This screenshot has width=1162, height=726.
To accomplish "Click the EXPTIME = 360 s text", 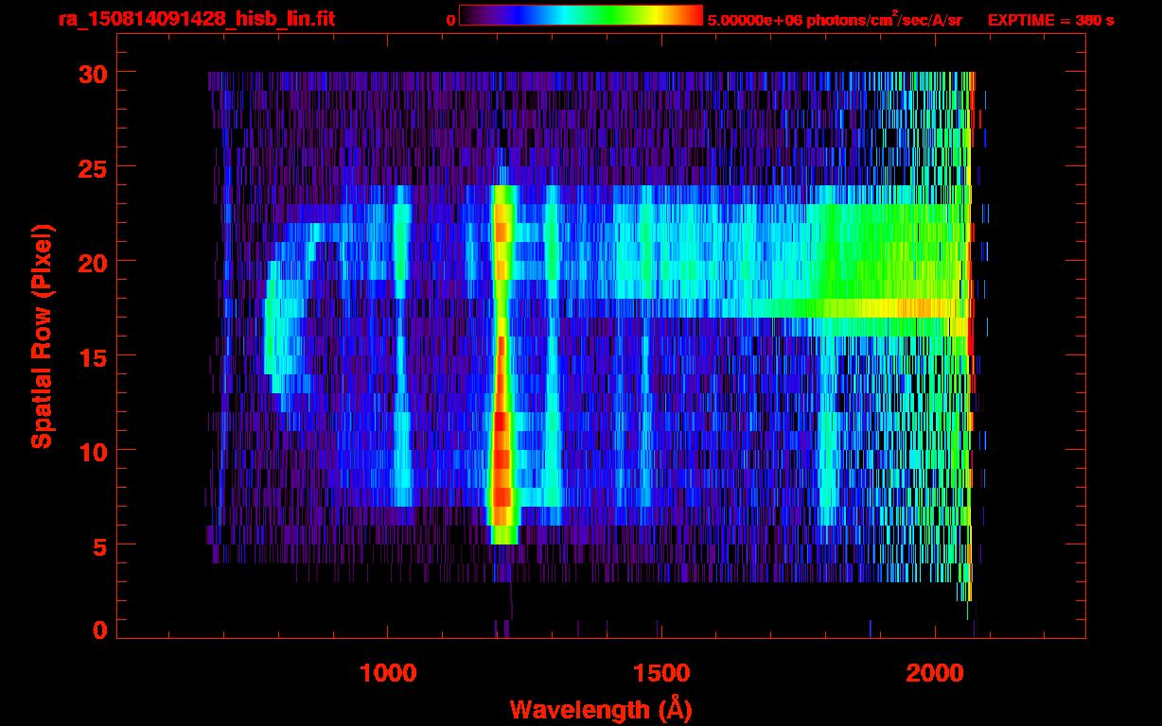I will pos(1050,20).
